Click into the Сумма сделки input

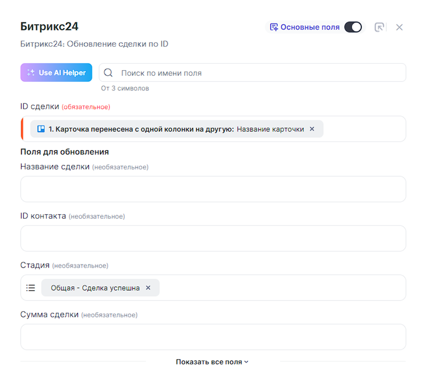click(x=213, y=337)
